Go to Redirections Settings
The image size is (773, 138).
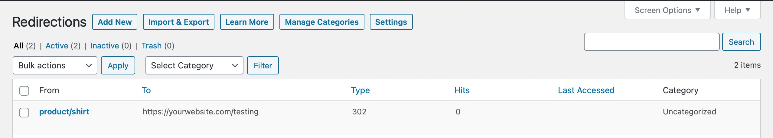pos(391,22)
